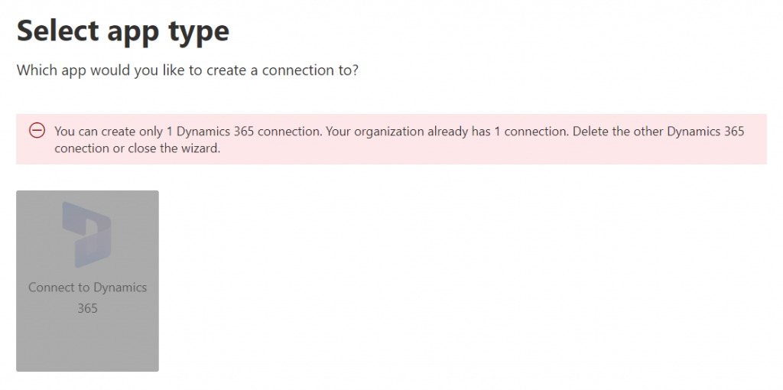This screenshot has height=390, width=783.
Task: Click the gray tile area above the logo
Action: pos(87,196)
